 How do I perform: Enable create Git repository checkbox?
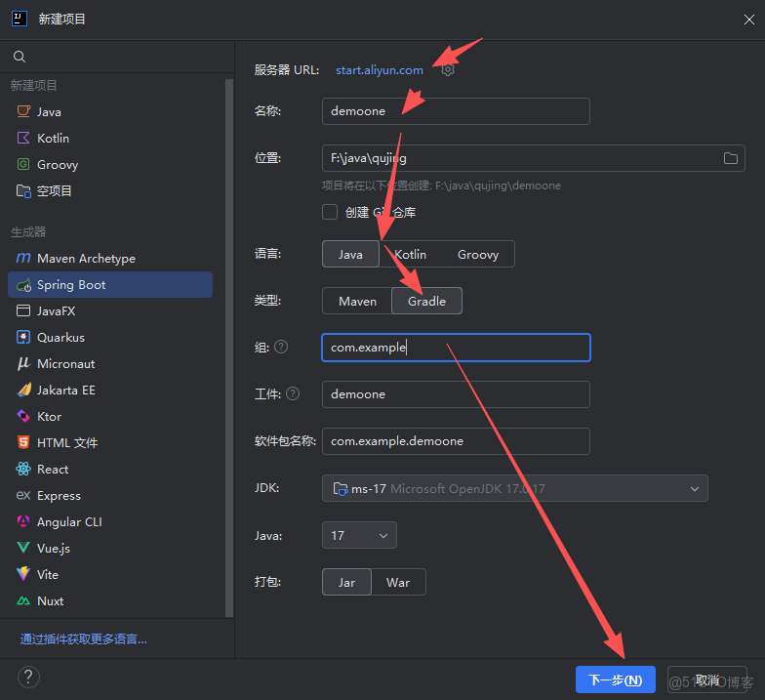(330, 212)
